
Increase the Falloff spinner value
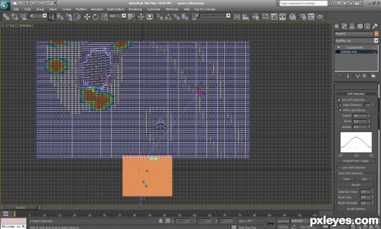369,115
